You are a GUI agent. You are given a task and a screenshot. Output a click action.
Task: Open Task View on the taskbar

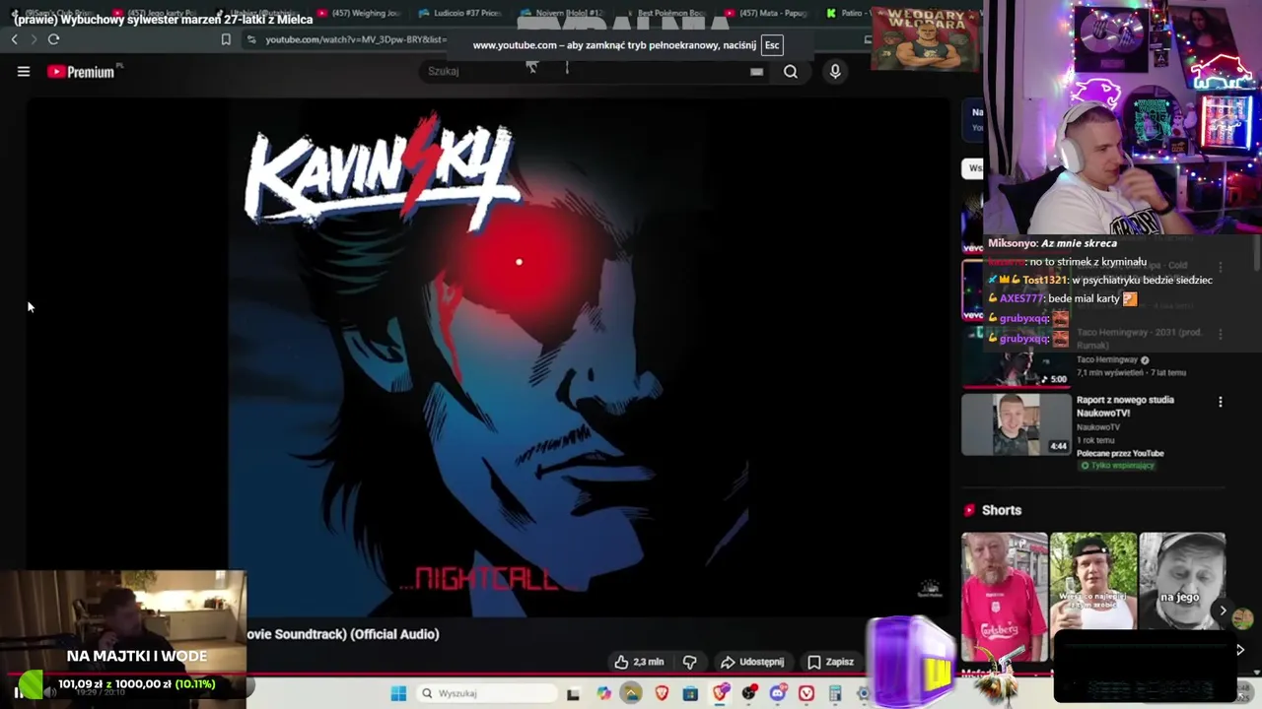click(x=573, y=693)
